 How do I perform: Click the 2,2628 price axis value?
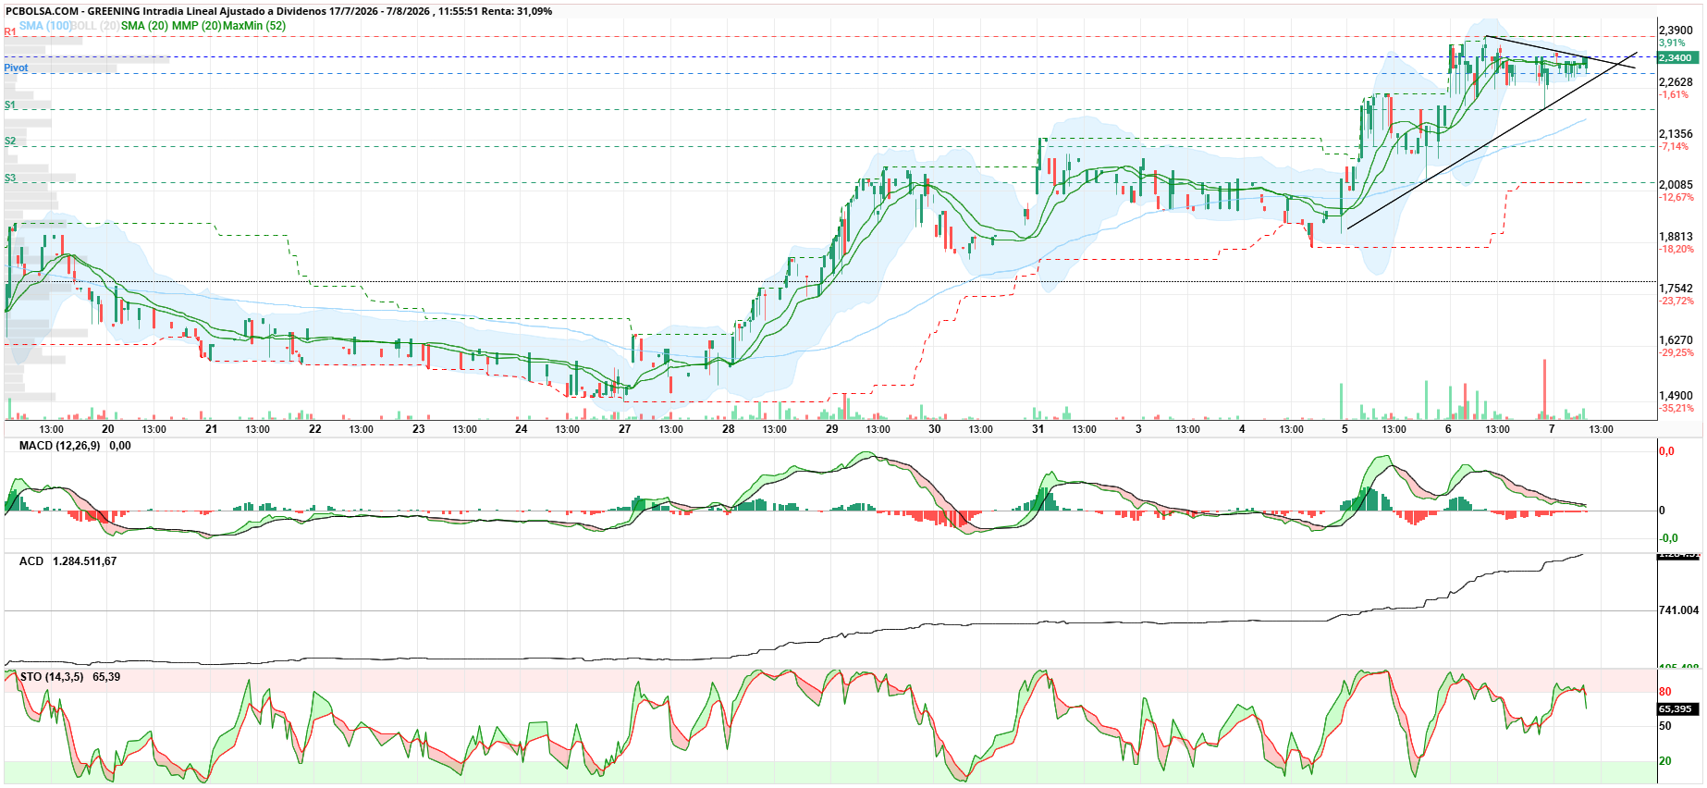pos(1676,82)
